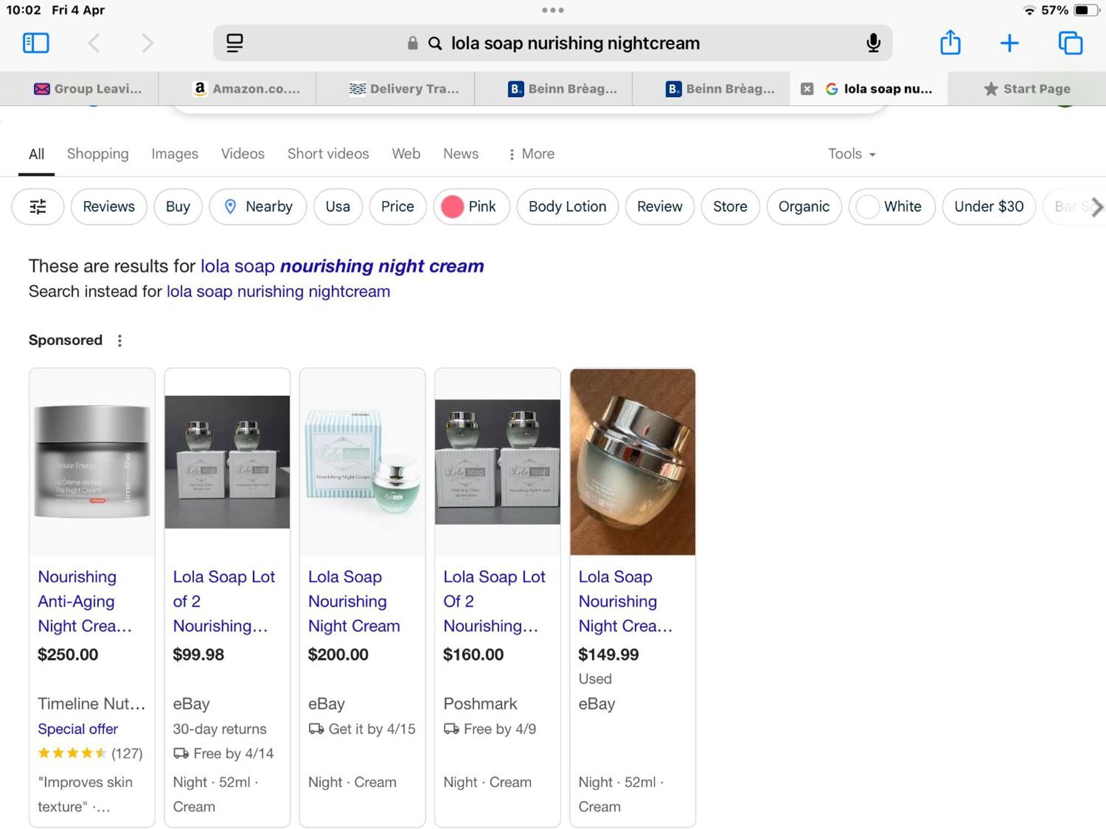Open the page reader menu icon
The height and width of the screenshot is (829, 1106).
click(234, 43)
